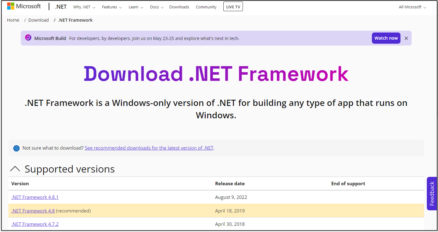The image size is (438, 232).
Task: Click the 'Supported versions' heading text
Action: [x=70, y=169]
